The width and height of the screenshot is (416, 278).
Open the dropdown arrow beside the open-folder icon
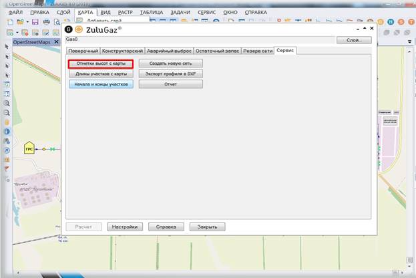pos(27,22)
